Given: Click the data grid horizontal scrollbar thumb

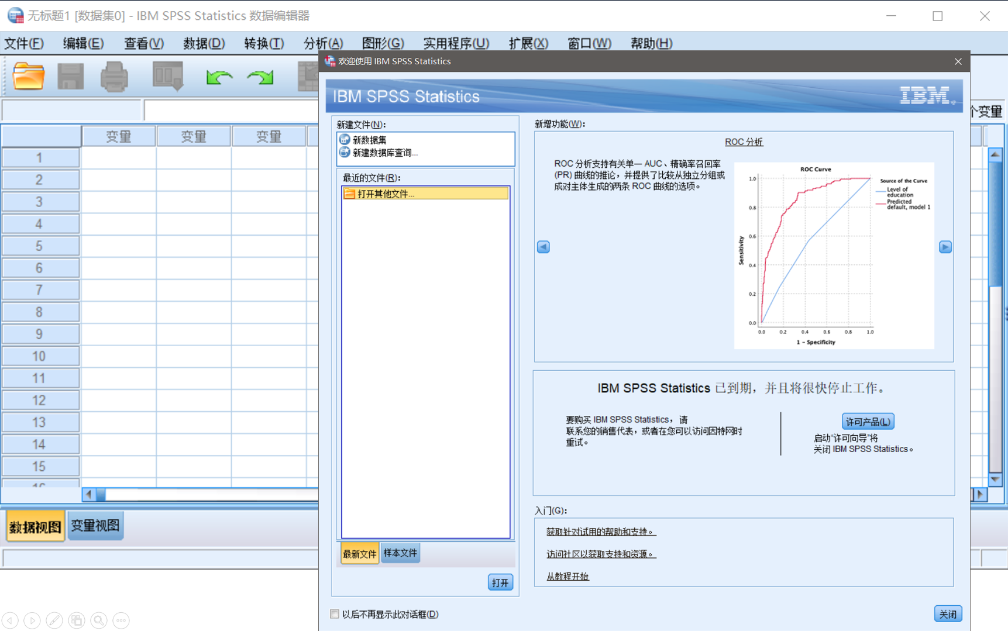Looking at the screenshot, I should [101, 495].
